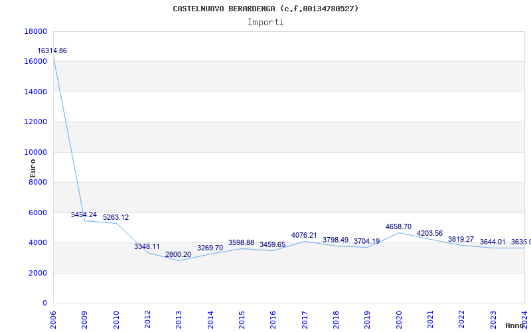Viewport: 531px width, 332px height.
Task: Click the 3644.01 data label
Action: (x=493, y=242)
